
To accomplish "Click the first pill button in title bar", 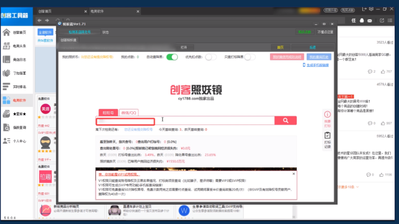I will [x=330, y=10].
